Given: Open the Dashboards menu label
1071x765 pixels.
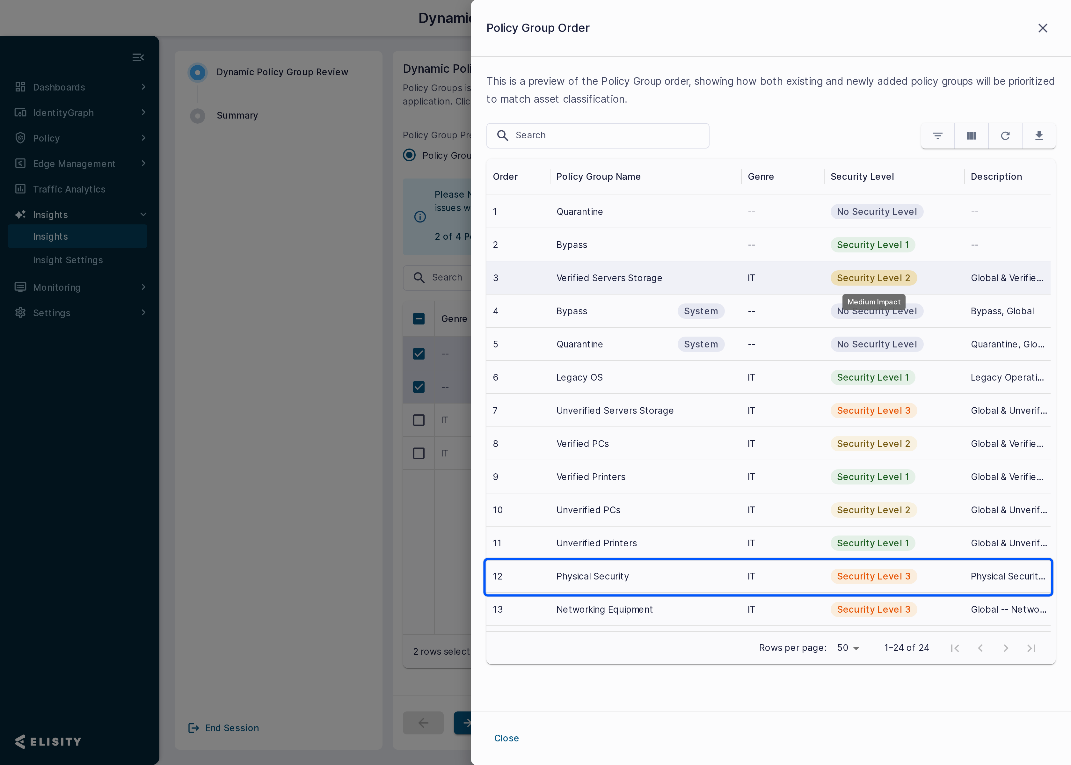Looking at the screenshot, I should 59,87.
